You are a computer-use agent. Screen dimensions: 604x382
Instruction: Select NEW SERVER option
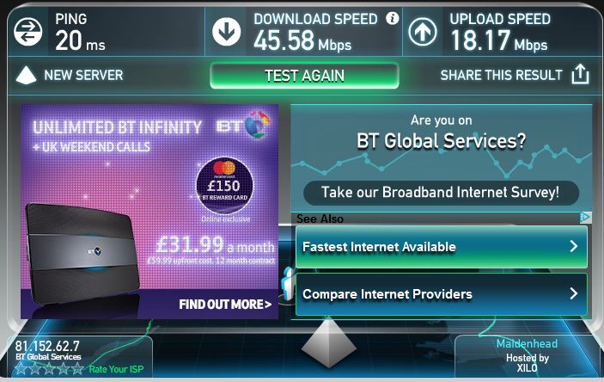click(83, 75)
